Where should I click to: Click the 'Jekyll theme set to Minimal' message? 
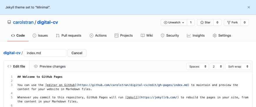28,7
